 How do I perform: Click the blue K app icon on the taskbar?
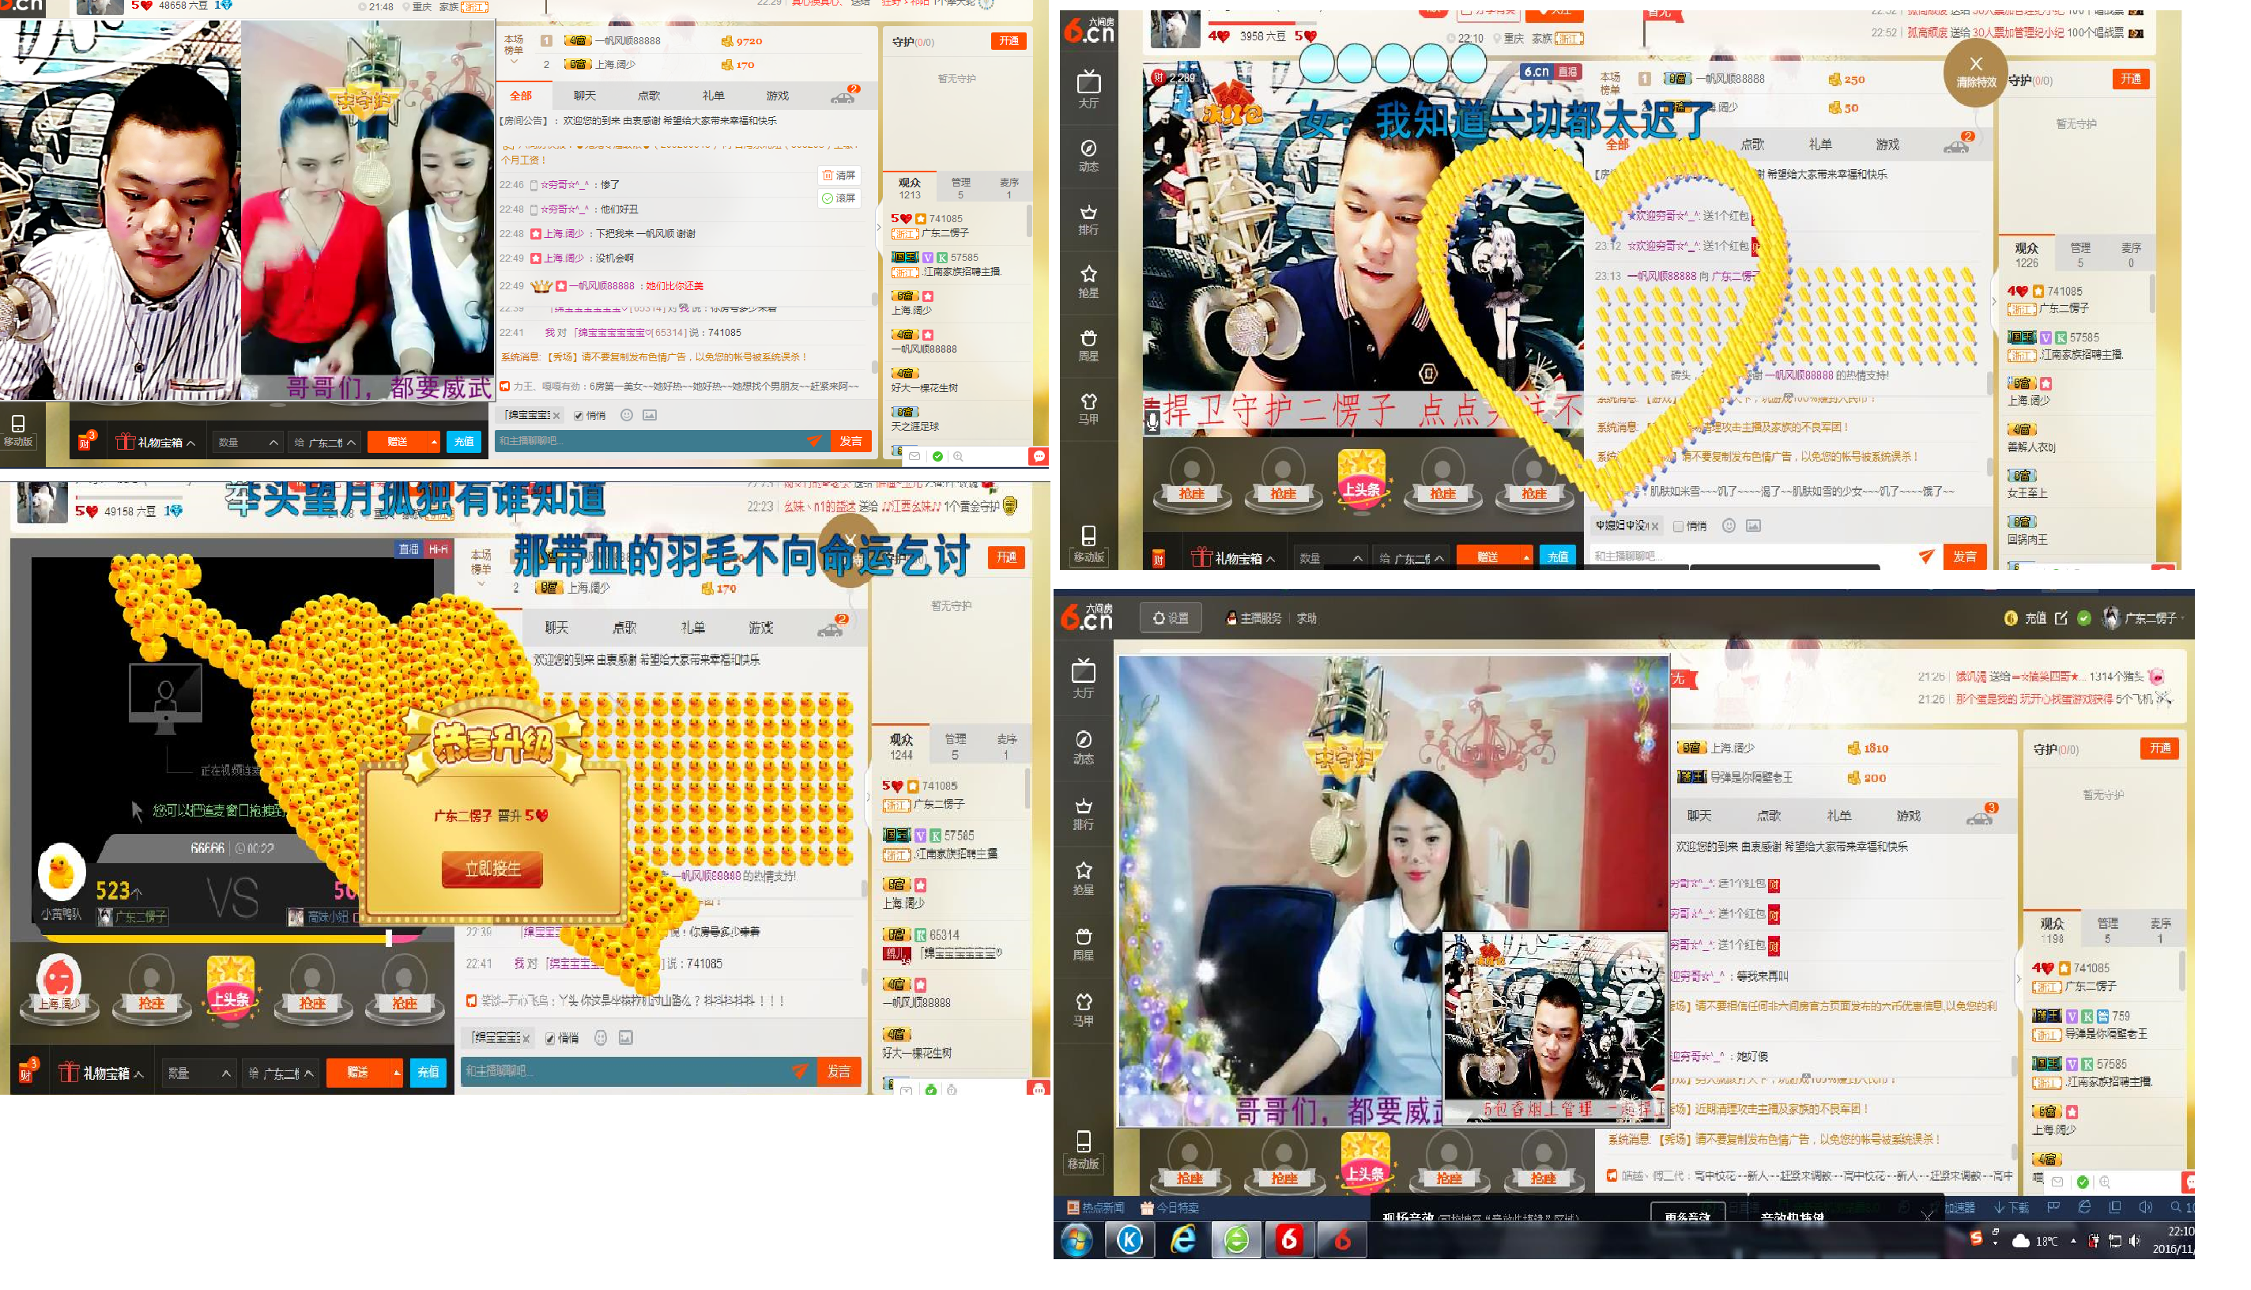[x=1129, y=1239]
